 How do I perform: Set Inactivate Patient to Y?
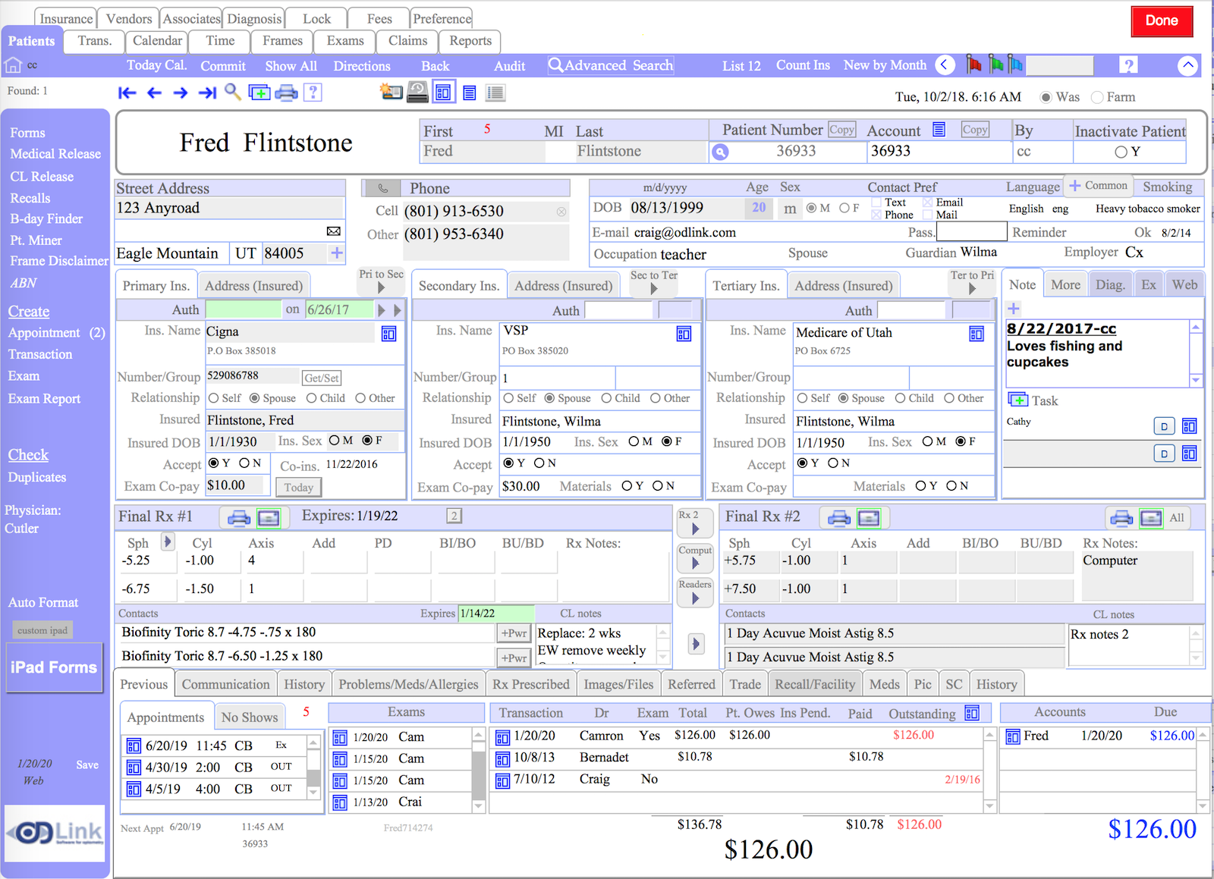1121,152
